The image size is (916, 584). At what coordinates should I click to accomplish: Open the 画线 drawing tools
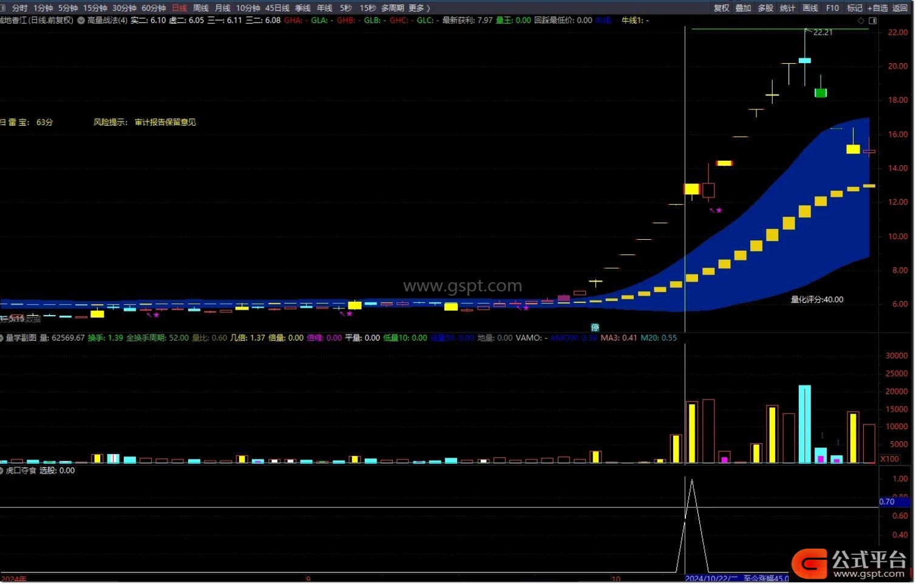click(810, 8)
